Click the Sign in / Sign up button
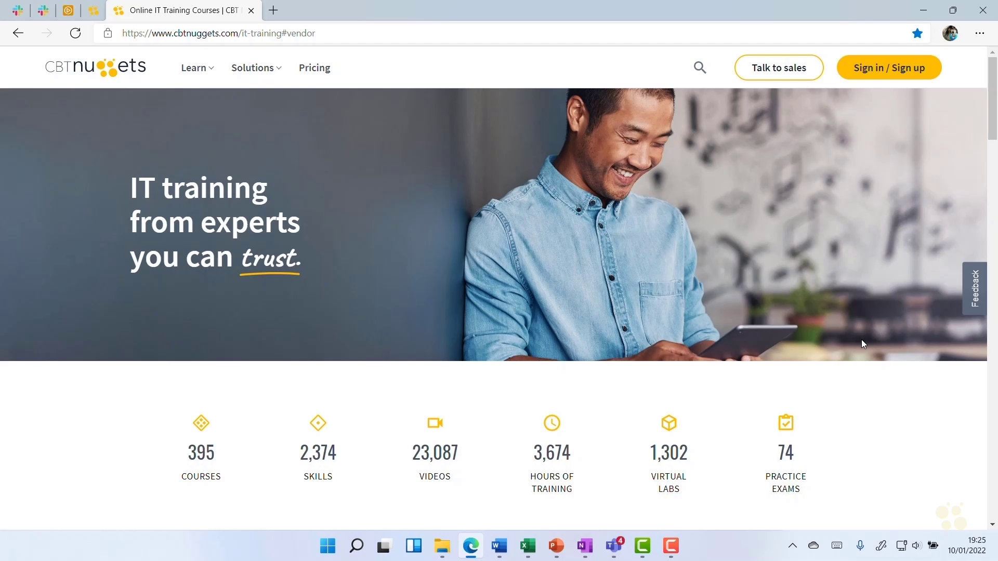Image resolution: width=998 pixels, height=561 pixels. coord(889,68)
